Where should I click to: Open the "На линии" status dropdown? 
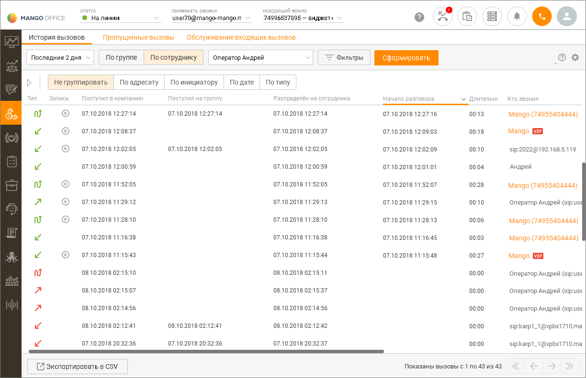pyautogui.click(x=121, y=18)
